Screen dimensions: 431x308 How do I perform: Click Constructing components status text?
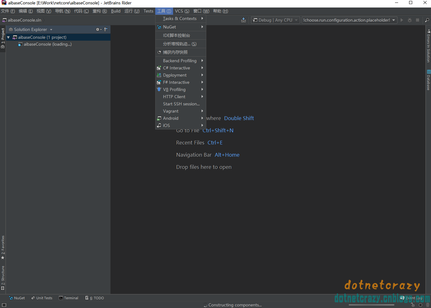point(235,305)
